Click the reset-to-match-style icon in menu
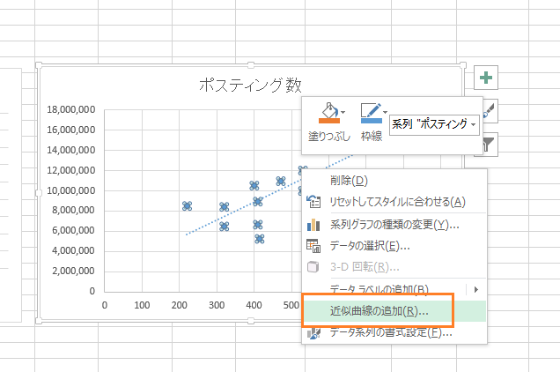Image resolution: width=560 pixels, height=372 pixels. click(x=313, y=202)
